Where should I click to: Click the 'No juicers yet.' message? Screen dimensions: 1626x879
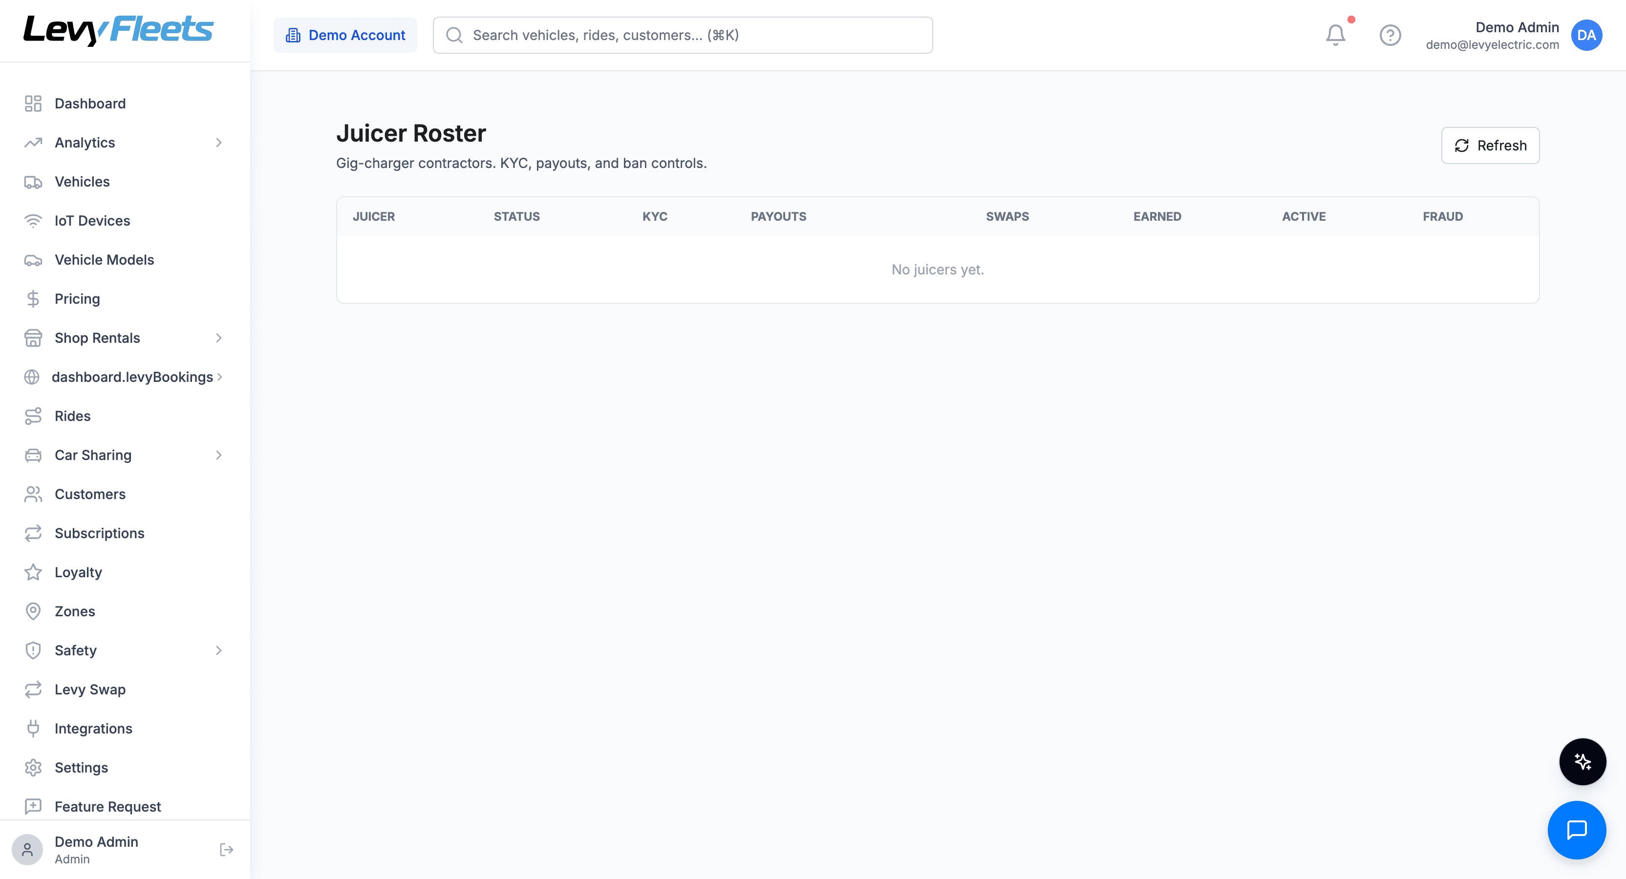(938, 270)
